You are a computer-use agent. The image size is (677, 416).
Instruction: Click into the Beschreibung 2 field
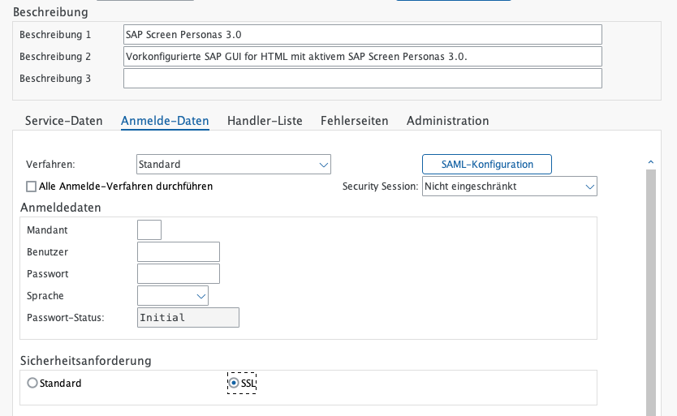pos(362,57)
